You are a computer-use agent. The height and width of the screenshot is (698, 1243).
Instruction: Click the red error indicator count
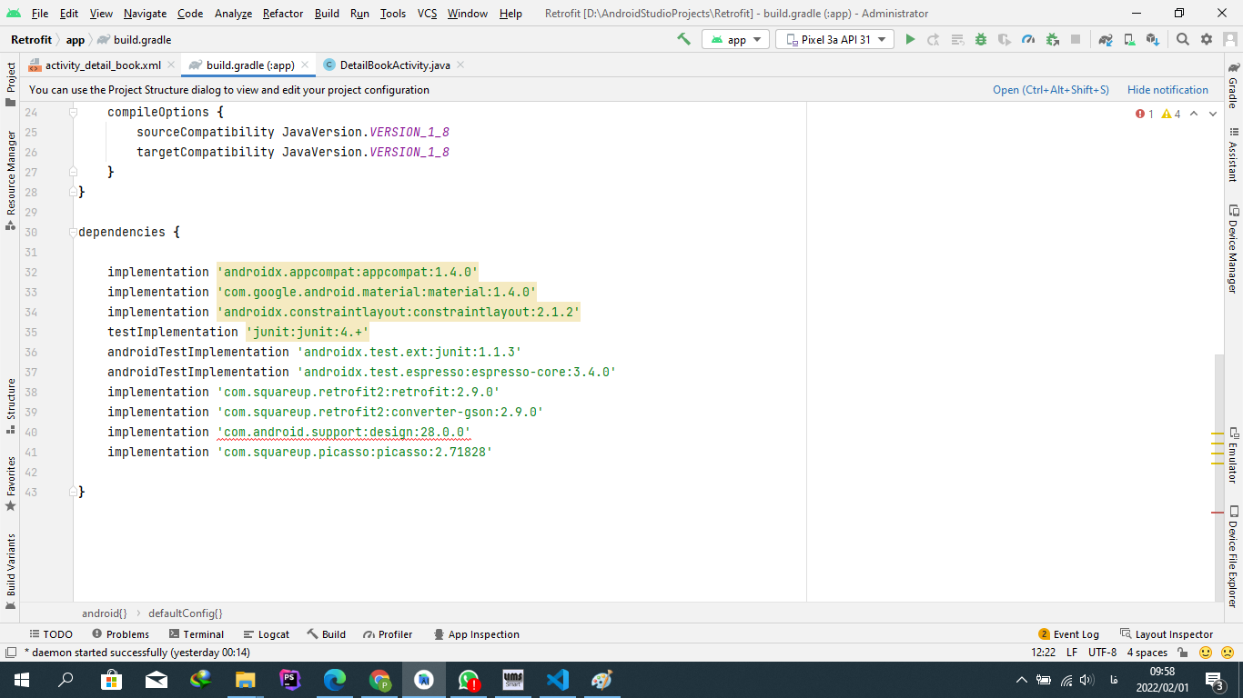(1145, 114)
